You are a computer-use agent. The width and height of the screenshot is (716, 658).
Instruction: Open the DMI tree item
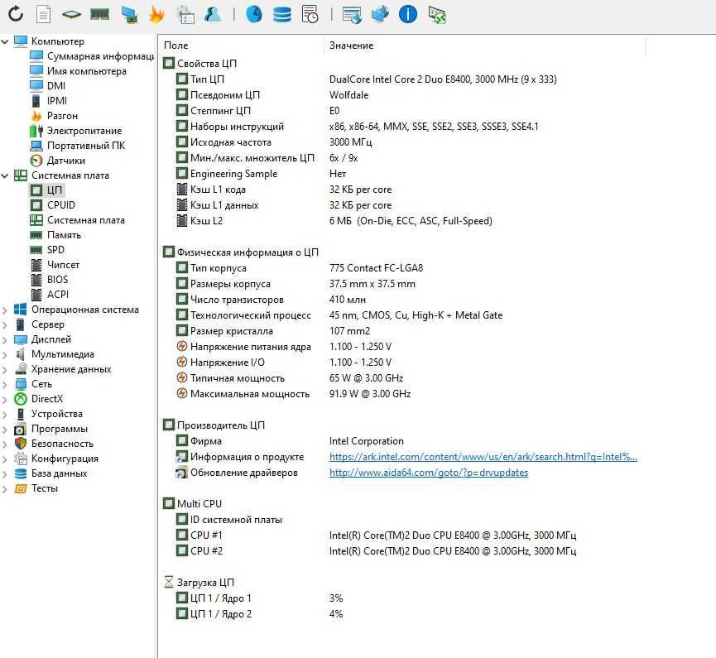click(56, 86)
